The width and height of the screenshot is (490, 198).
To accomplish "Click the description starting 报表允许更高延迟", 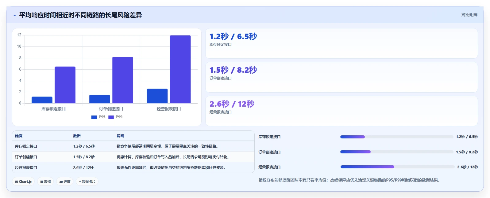I will coord(171,168).
